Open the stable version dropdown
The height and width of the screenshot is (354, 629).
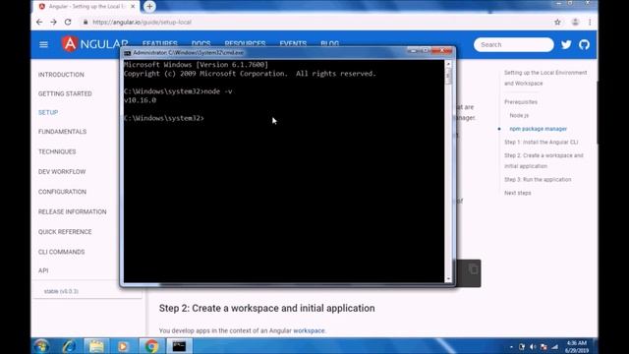[86, 291]
